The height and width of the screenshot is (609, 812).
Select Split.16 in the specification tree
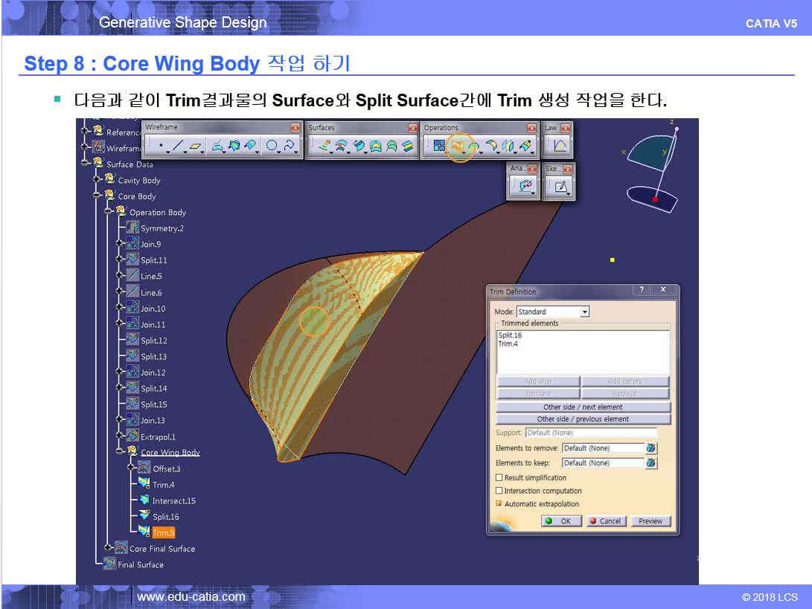[x=165, y=517]
